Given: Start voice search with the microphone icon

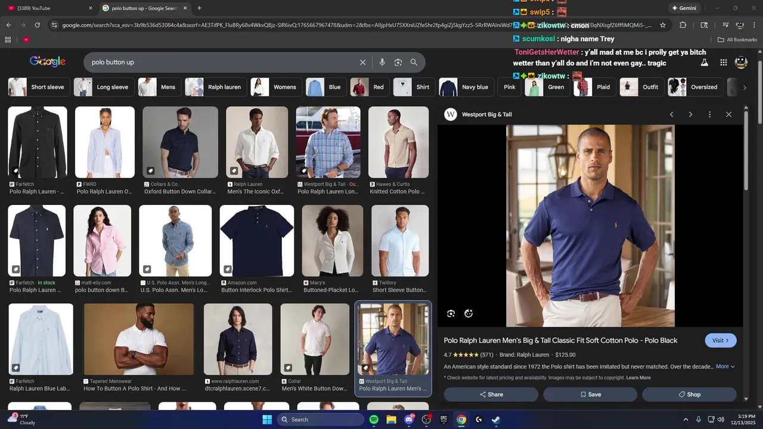Looking at the screenshot, I should (382, 62).
